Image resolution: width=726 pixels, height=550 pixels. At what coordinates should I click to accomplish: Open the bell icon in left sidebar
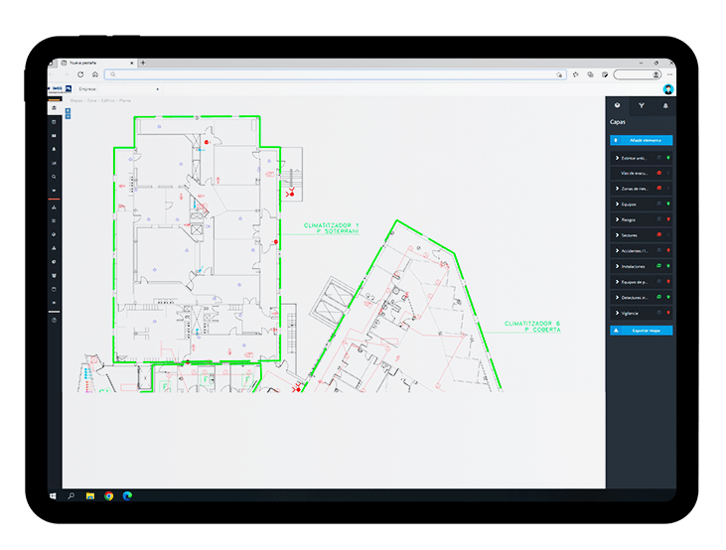pos(55,149)
